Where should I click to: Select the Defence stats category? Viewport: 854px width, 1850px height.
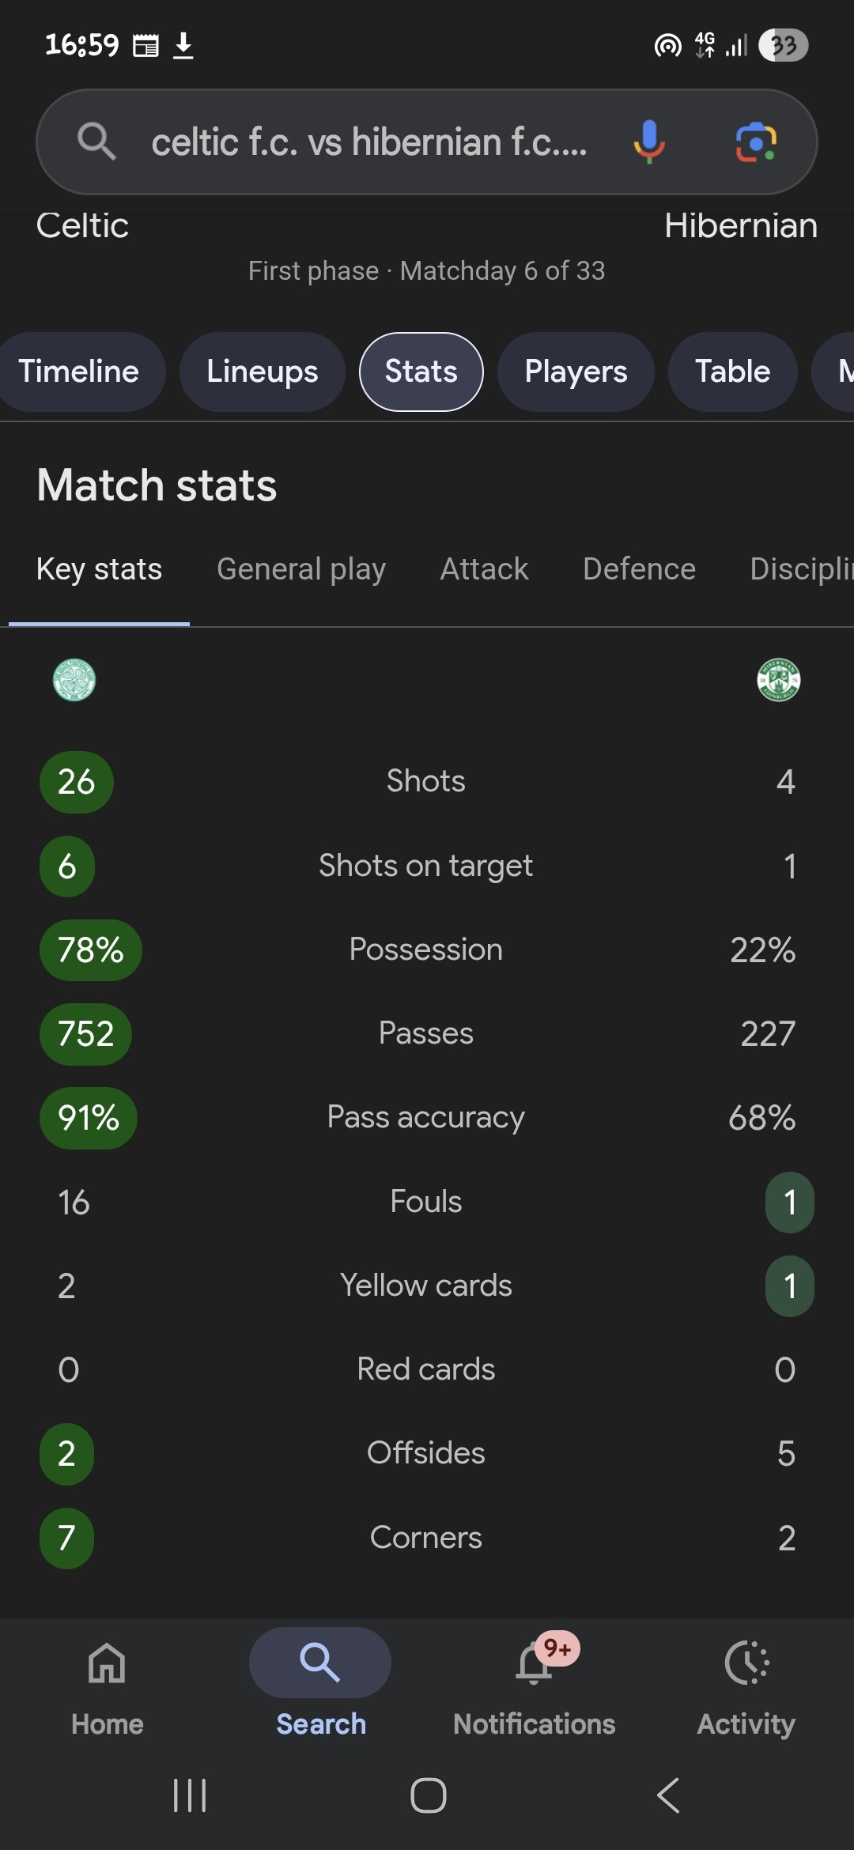(x=639, y=569)
